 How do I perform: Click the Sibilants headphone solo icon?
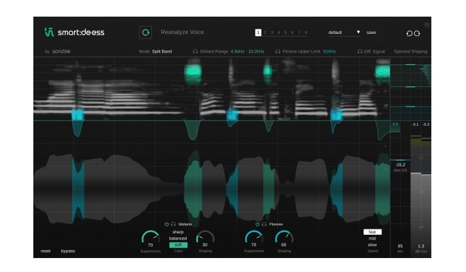click(x=173, y=224)
